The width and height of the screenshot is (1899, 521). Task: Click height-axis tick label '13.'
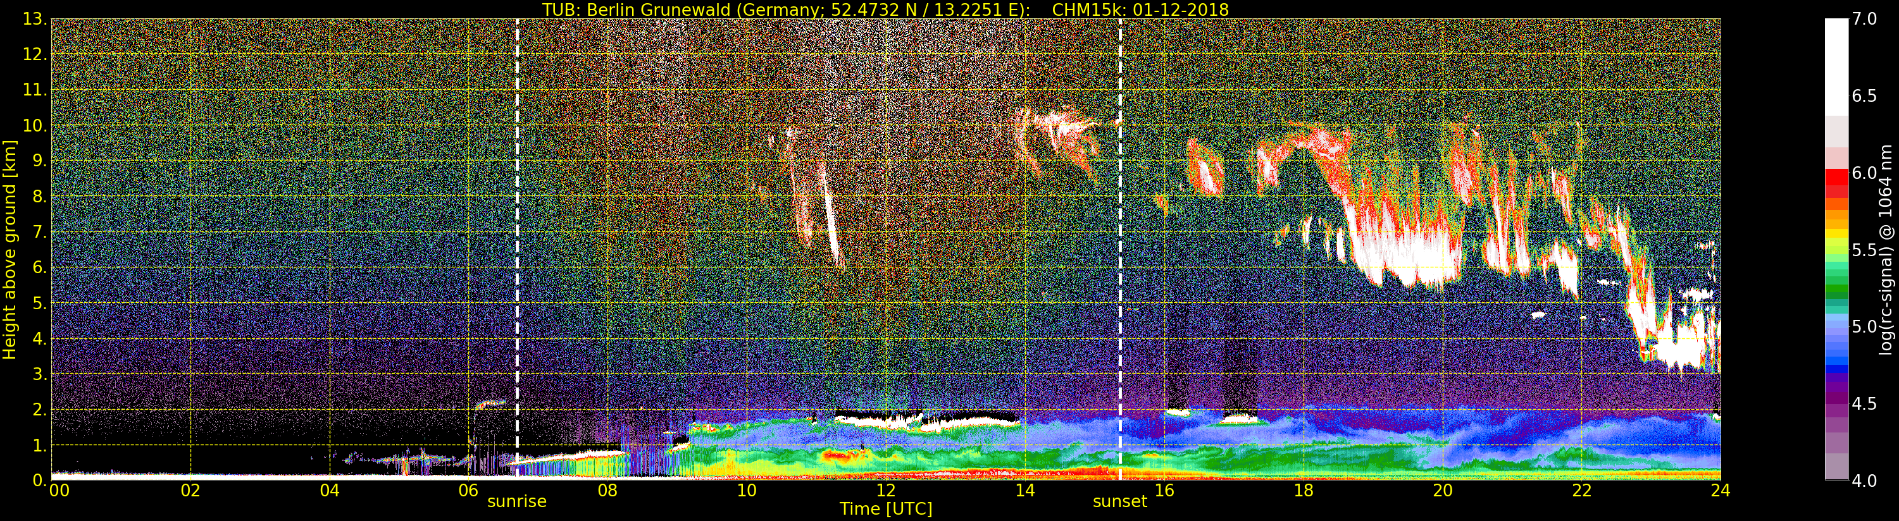click(35, 19)
